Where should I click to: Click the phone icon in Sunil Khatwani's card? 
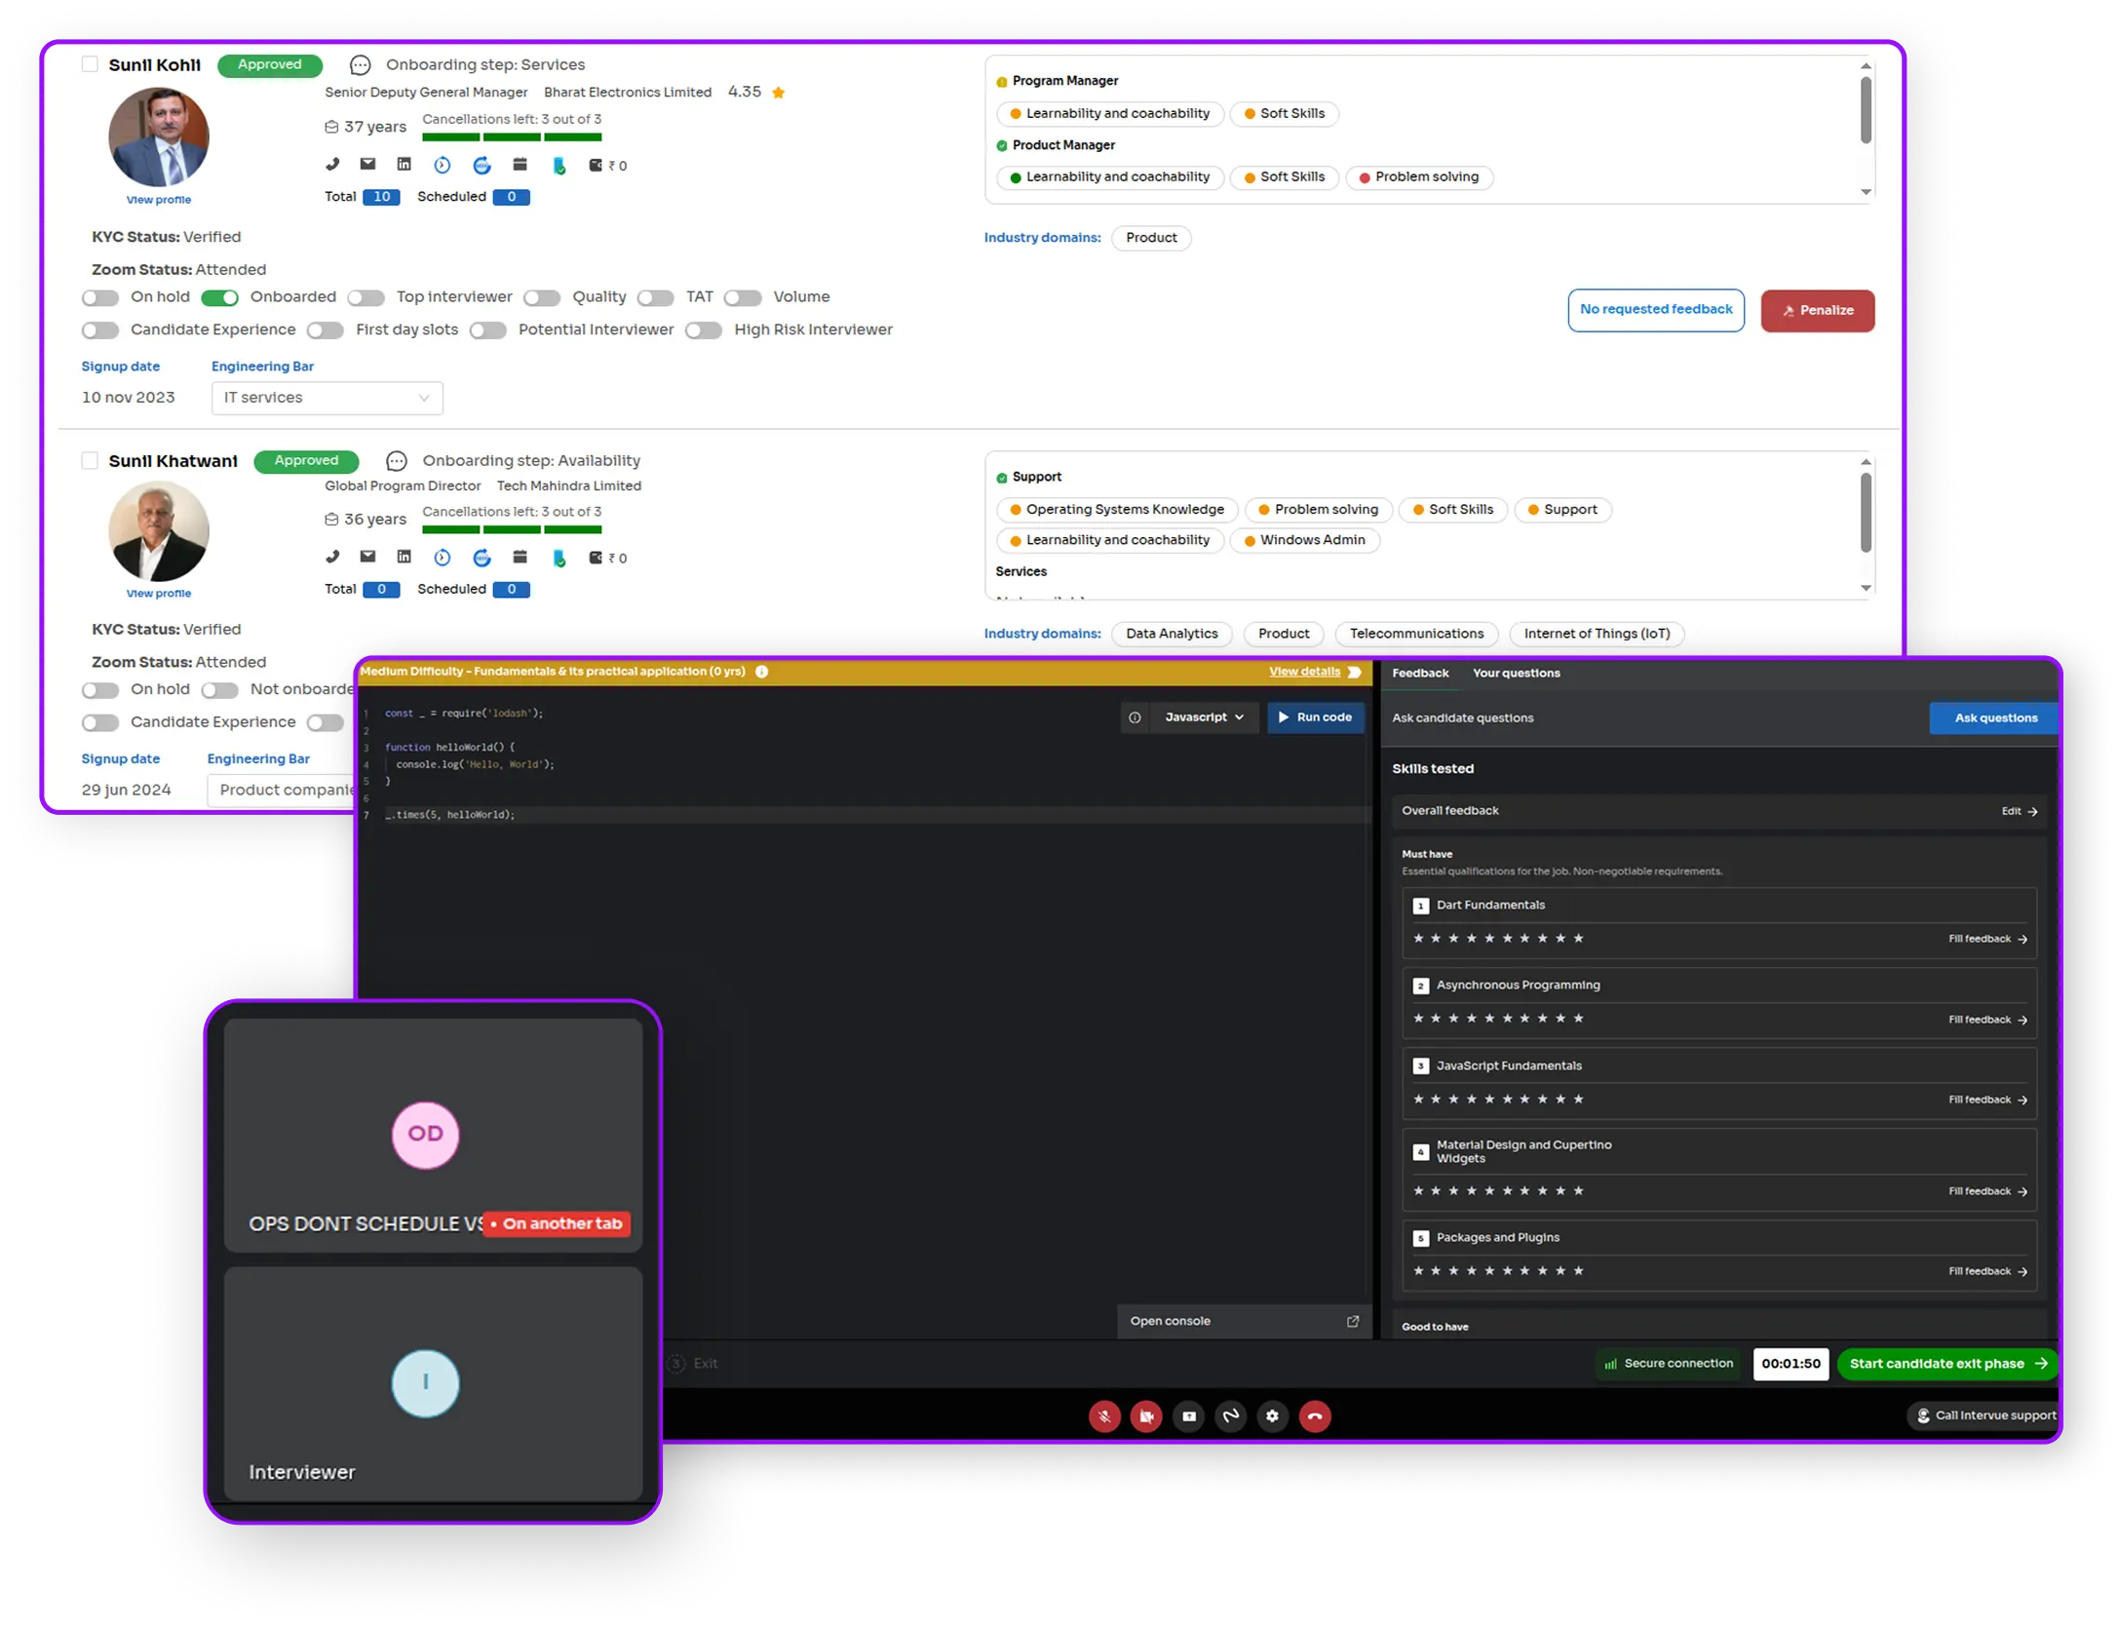(x=332, y=558)
